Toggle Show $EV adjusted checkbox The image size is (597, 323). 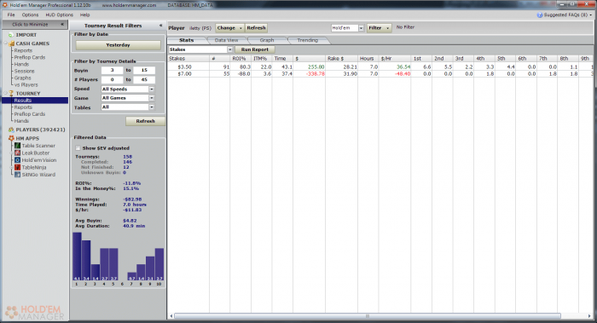pos(78,148)
